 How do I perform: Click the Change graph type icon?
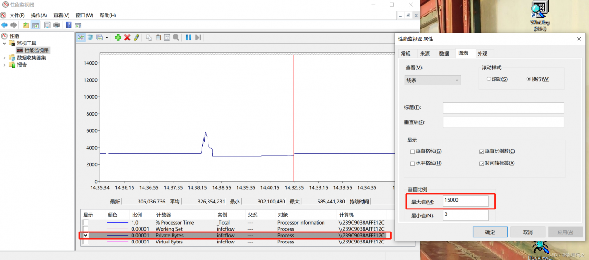(x=99, y=38)
